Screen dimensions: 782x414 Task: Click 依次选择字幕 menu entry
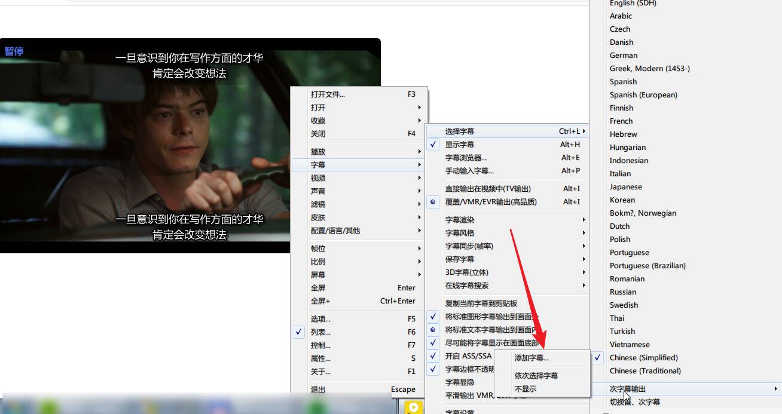(x=536, y=376)
